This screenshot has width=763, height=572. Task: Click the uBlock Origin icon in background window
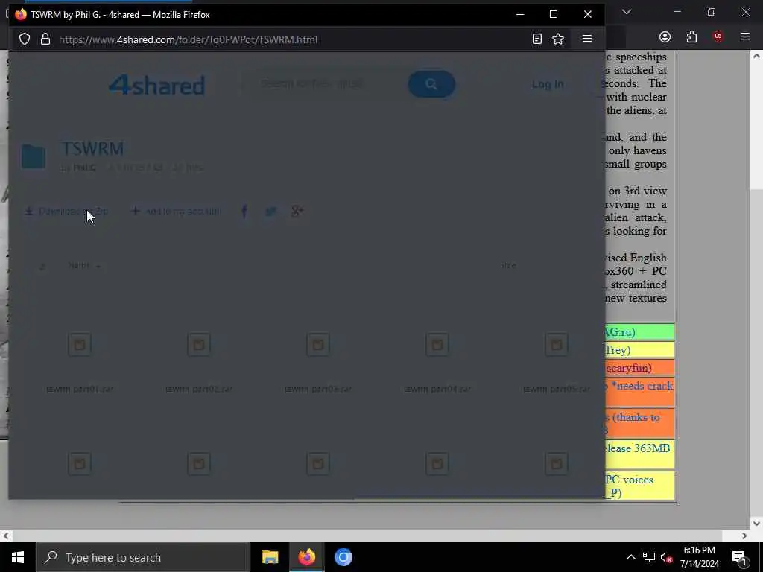point(718,37)
